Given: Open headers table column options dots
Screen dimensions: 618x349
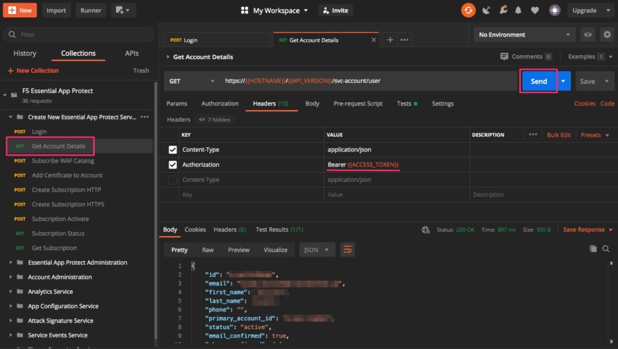Looking at the screenshot, I should (533, 134).
